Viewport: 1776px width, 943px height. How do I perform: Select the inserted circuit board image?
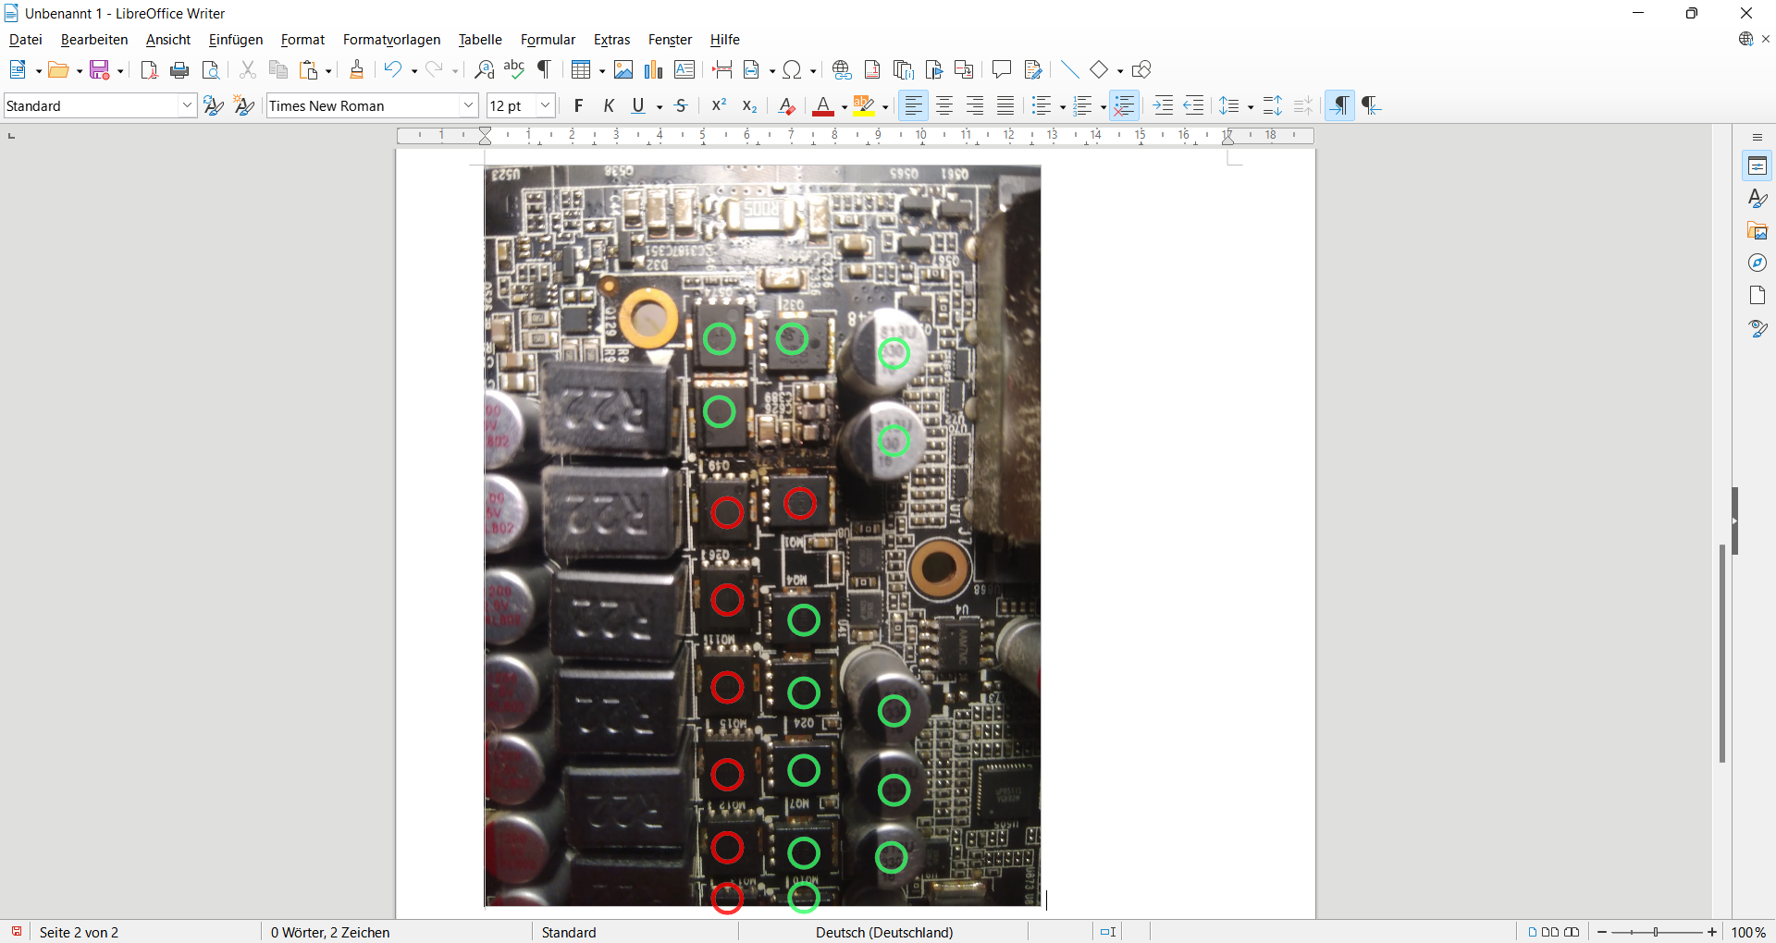tap(763, 535)
